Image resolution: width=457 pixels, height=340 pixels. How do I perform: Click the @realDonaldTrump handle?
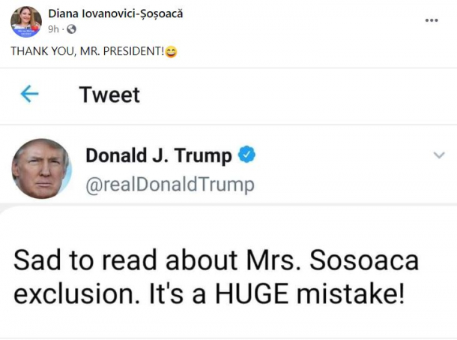point(170,185)
